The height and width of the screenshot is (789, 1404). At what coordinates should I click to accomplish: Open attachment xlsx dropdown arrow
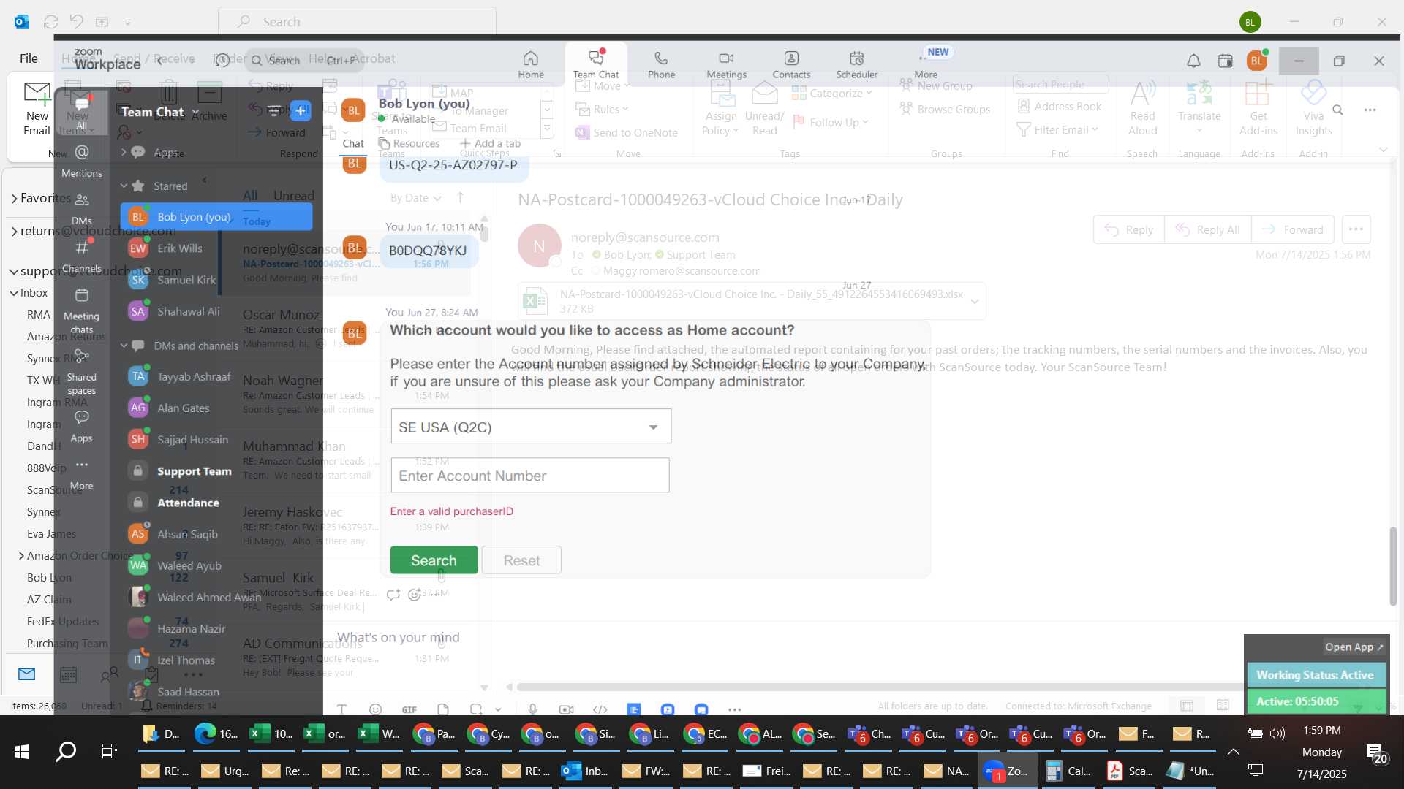click(x=974, y=301)
